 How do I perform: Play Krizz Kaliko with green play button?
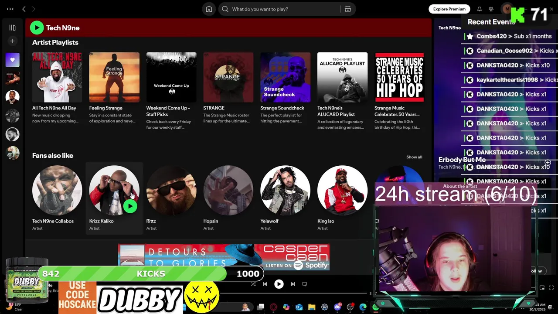pos(130,206)
